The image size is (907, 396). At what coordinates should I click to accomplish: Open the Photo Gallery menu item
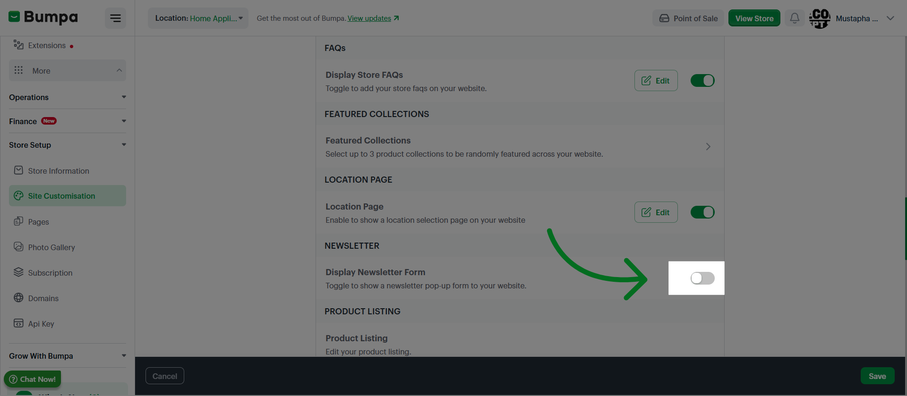68,247
